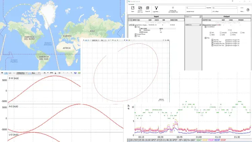Uncheck the RANGE log checkbox
252x142 pixels.
[x=140, y=32]
